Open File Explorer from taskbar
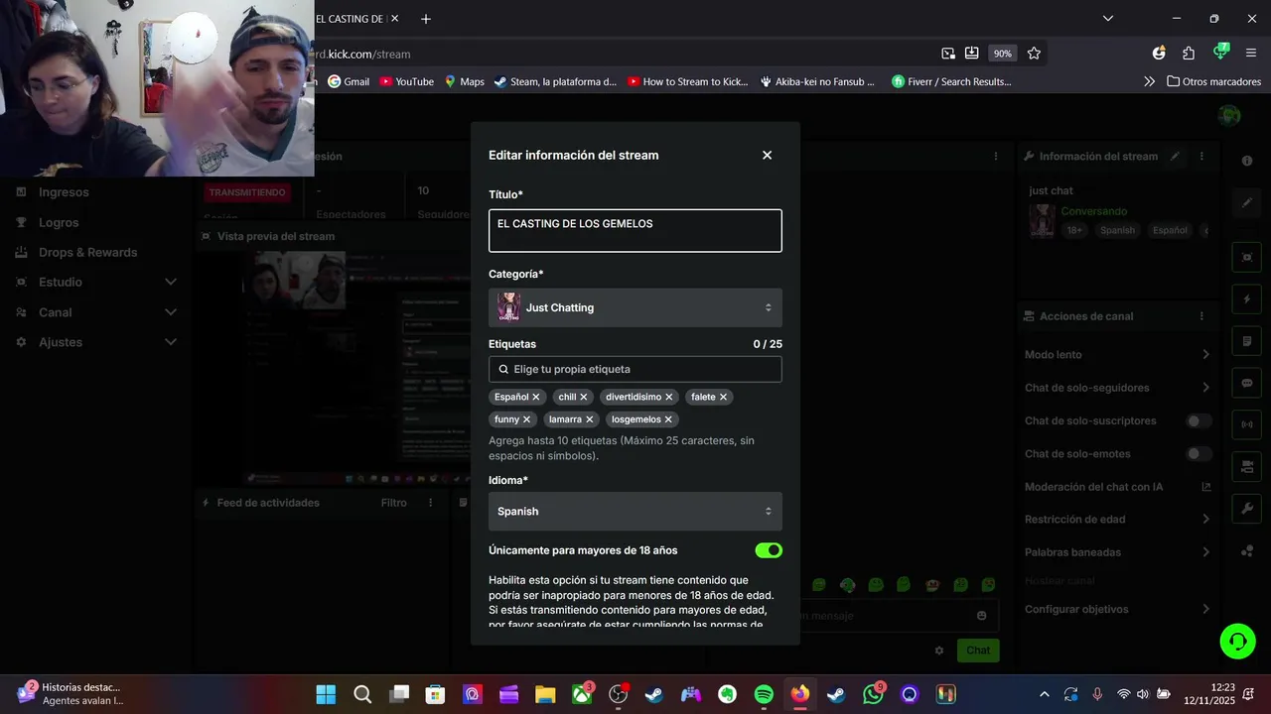 click(545, 695)
